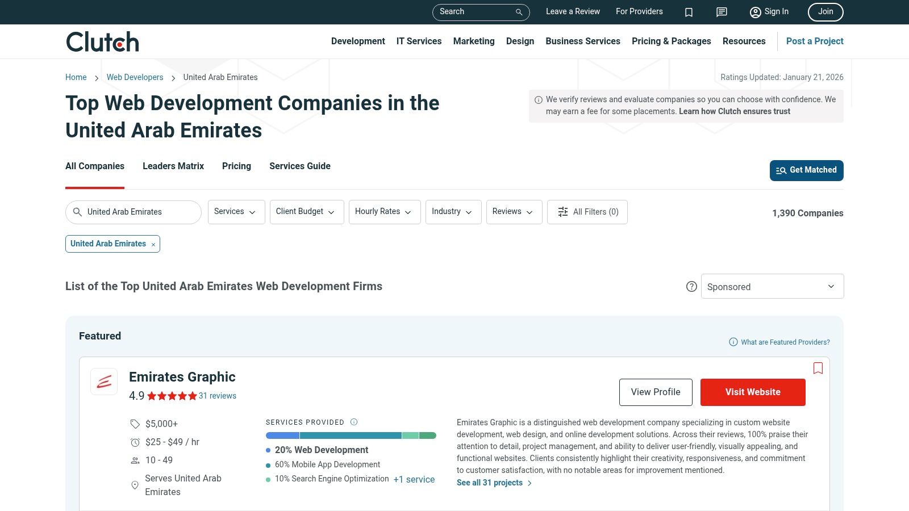Open the Sponsored sorting dropdown
Image resolution: width=909 pixels, height=511 pixels.
[772, 286]
